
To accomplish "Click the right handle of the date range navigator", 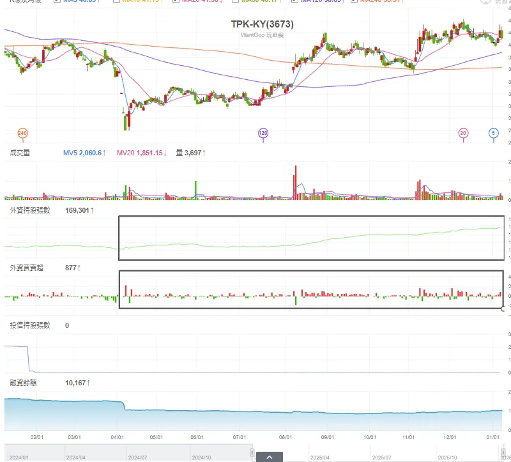I will click(503, 452).
